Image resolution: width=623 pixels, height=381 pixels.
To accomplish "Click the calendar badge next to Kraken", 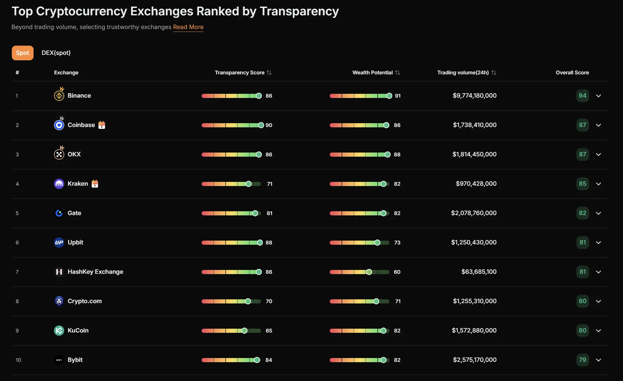I will [95, 184].
